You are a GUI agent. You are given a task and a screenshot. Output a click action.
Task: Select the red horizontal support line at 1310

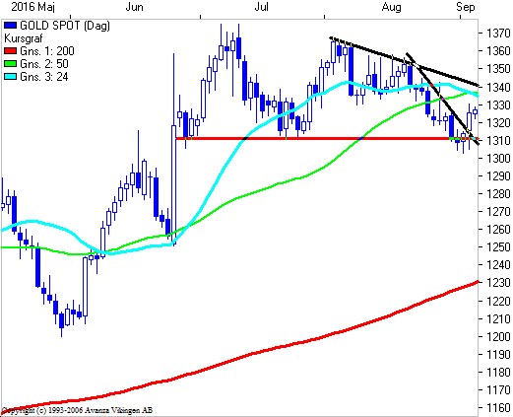(x=327, y=139)
